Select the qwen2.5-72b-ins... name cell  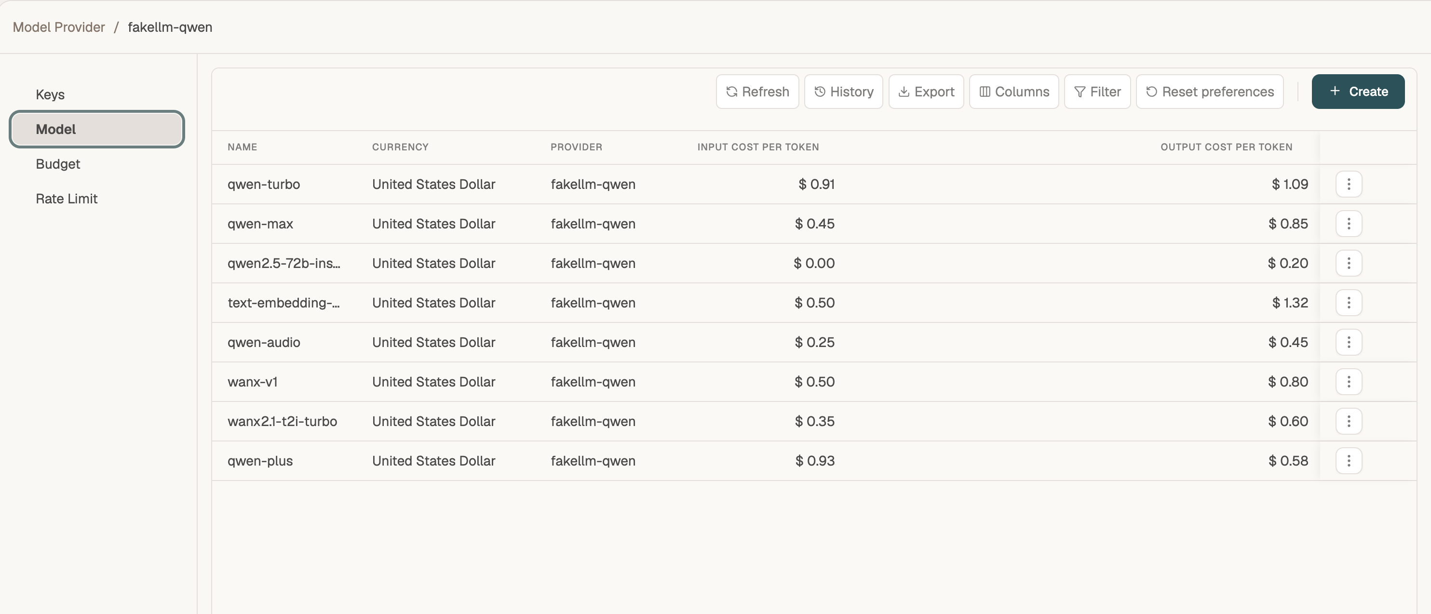tap(284, 263)
